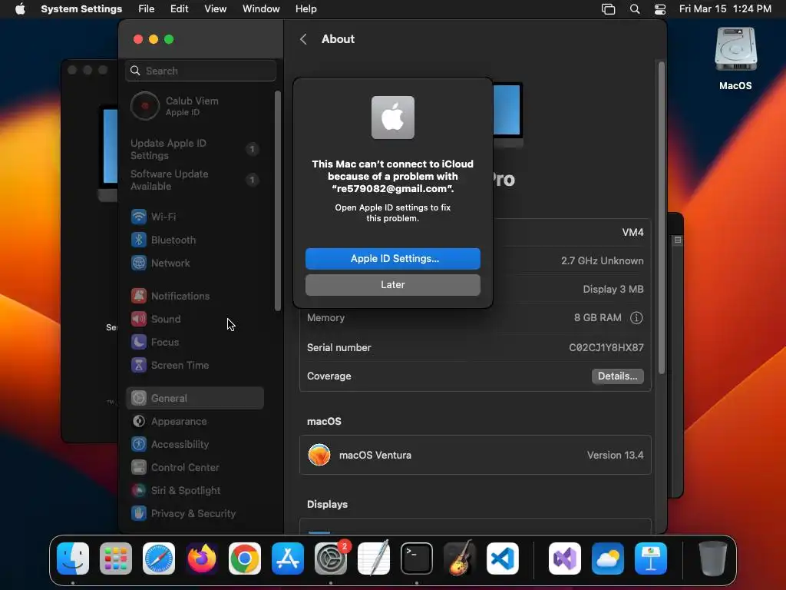This screenshot has height=590, width=786.
Task: Go back from About page
Action: 303,39
